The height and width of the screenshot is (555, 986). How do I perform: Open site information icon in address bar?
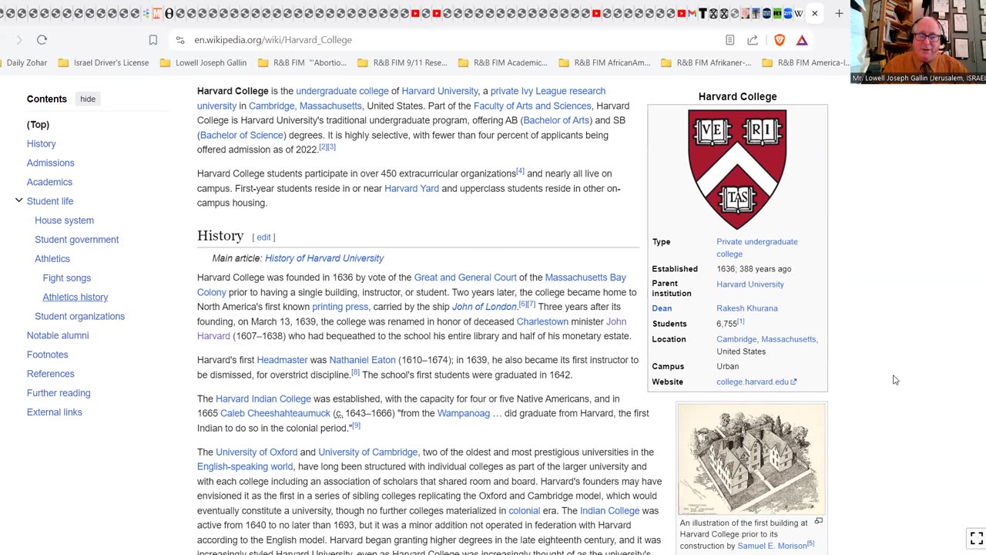179,40
